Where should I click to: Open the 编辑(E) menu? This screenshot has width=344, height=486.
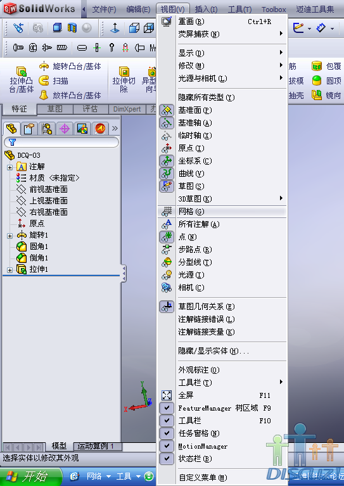click(x=138, y=10)
